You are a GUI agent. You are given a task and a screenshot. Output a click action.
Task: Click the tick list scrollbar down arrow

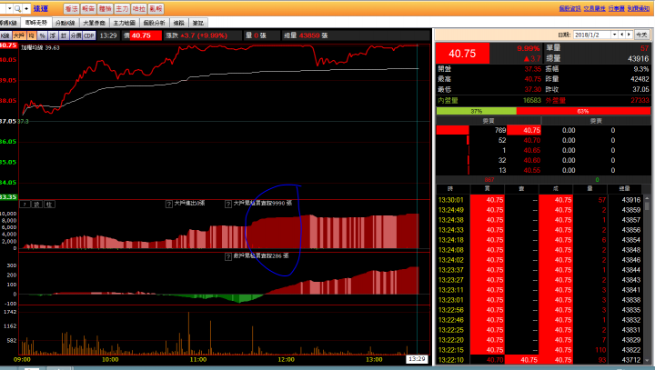(x=648, y=361)
